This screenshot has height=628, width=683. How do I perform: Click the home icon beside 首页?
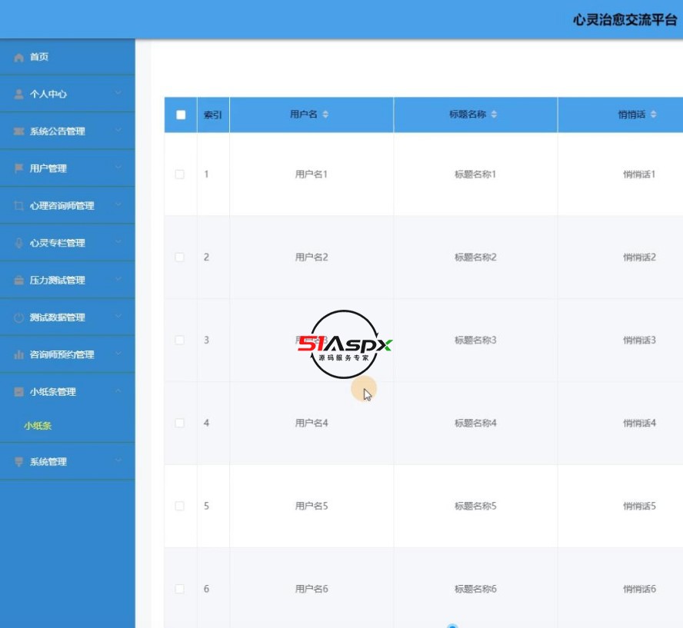pyautogui.click(x=19, y=58)
